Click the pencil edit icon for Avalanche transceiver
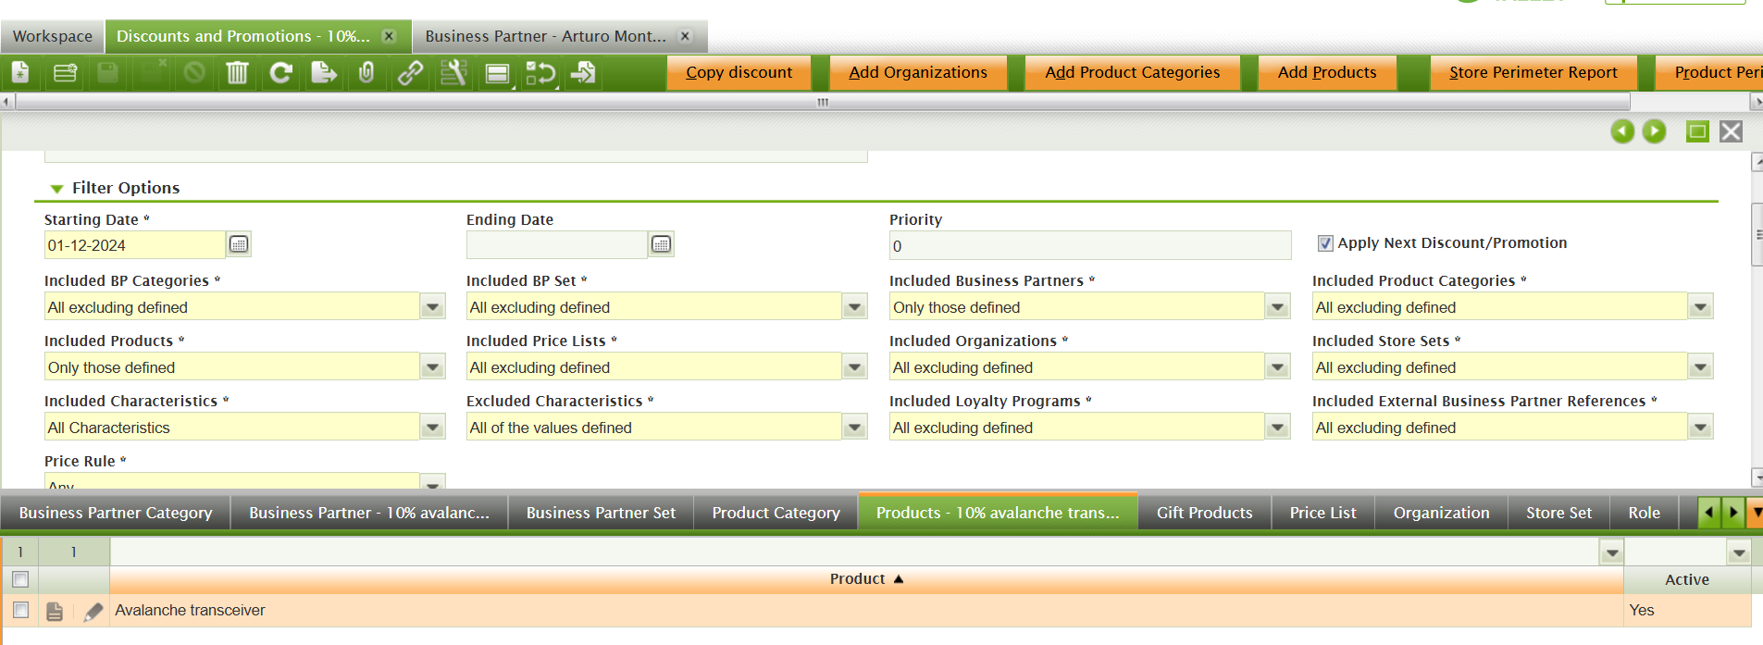The width and height of the screenshot is (1763, 645). click(x=93, y=612)
